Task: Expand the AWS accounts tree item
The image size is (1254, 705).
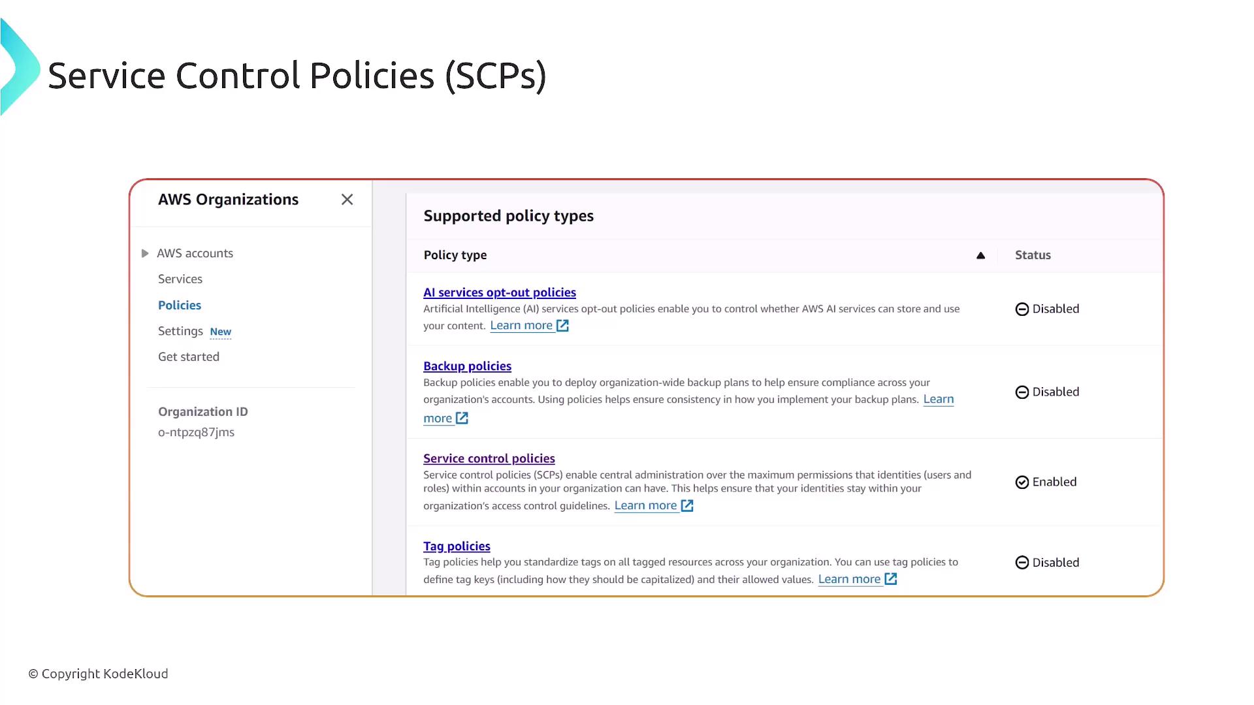Action: point(145,253)
